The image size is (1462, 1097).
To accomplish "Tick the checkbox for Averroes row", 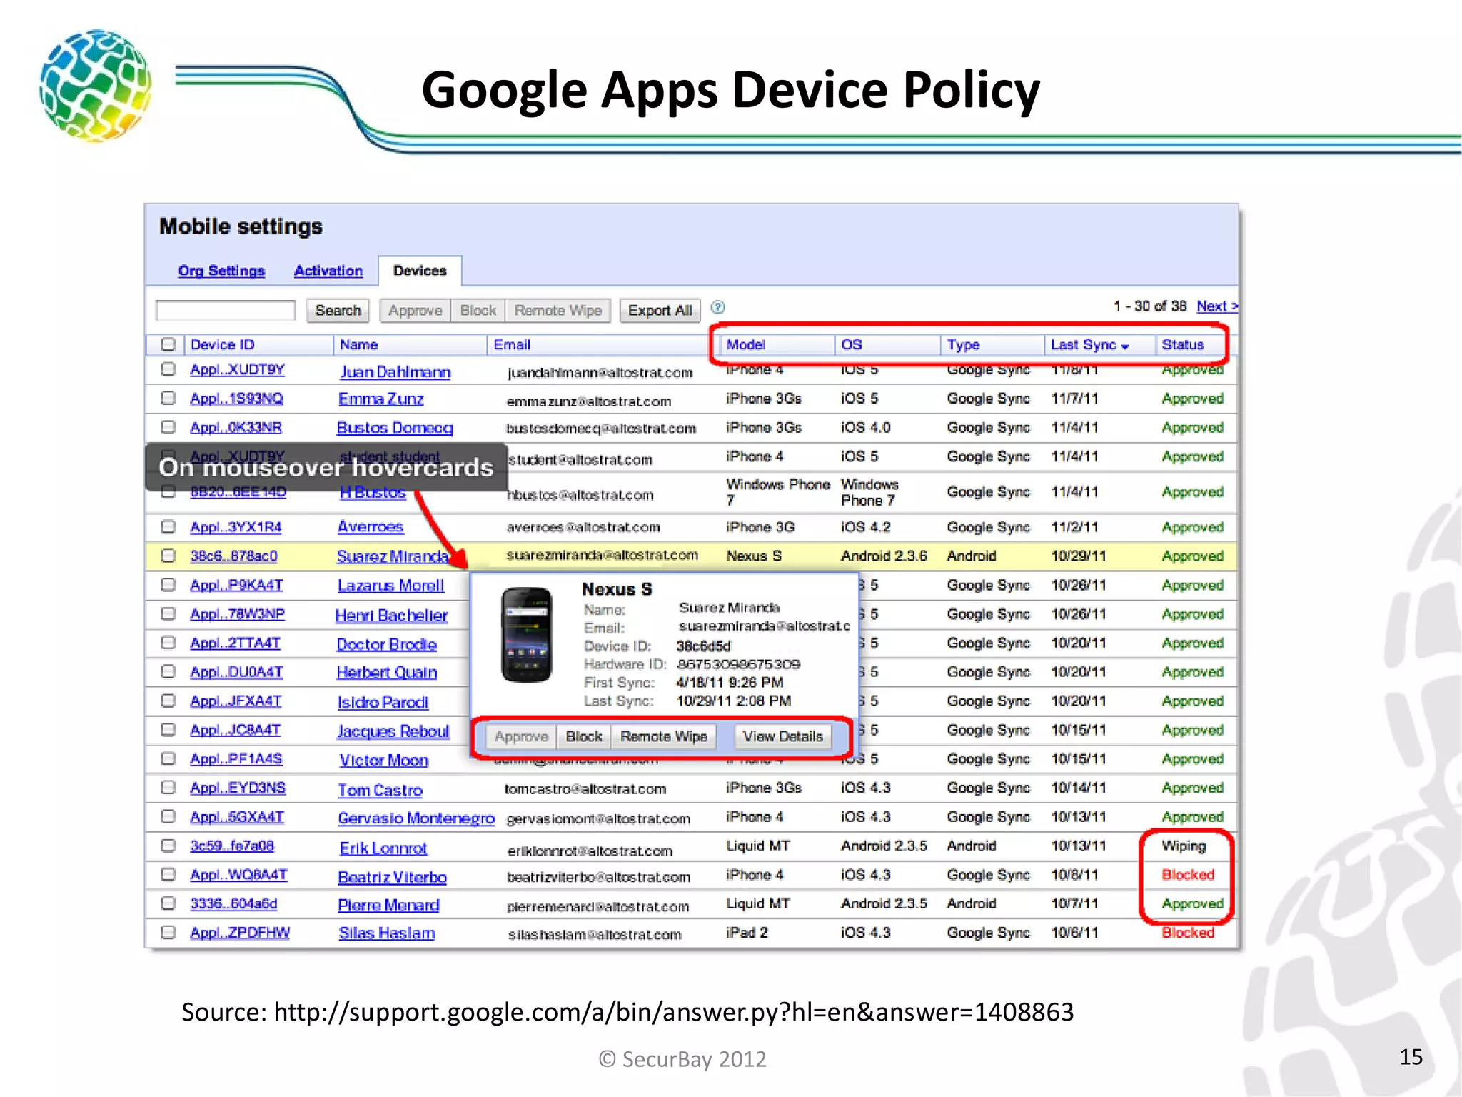I will click(x=168, y=526).
